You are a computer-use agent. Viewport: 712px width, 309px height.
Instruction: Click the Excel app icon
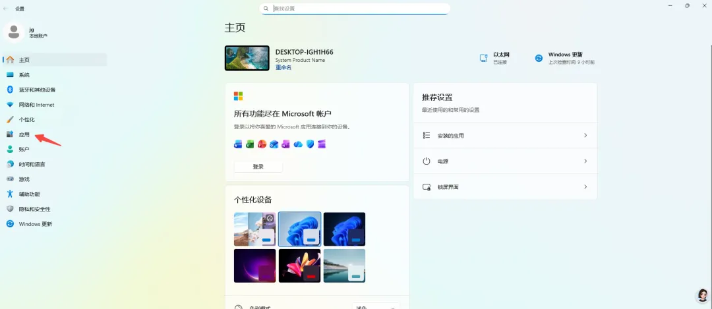pyautogui.click(x=250, y=144)
